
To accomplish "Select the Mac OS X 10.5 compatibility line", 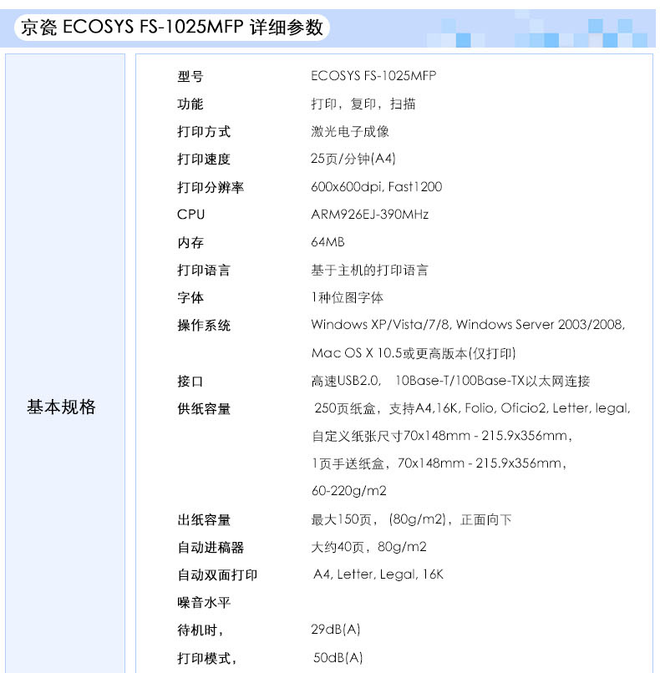I will pyautogui.click(x=414, y=353).
